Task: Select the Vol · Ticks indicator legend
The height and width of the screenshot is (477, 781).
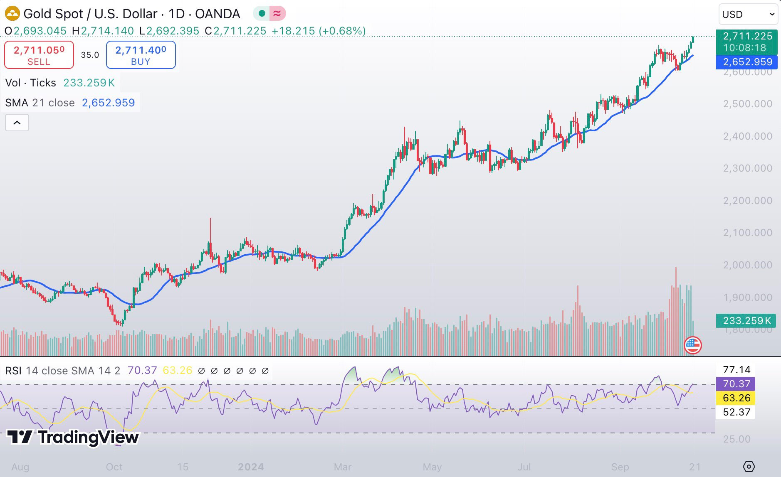Action: coord(31,83)
